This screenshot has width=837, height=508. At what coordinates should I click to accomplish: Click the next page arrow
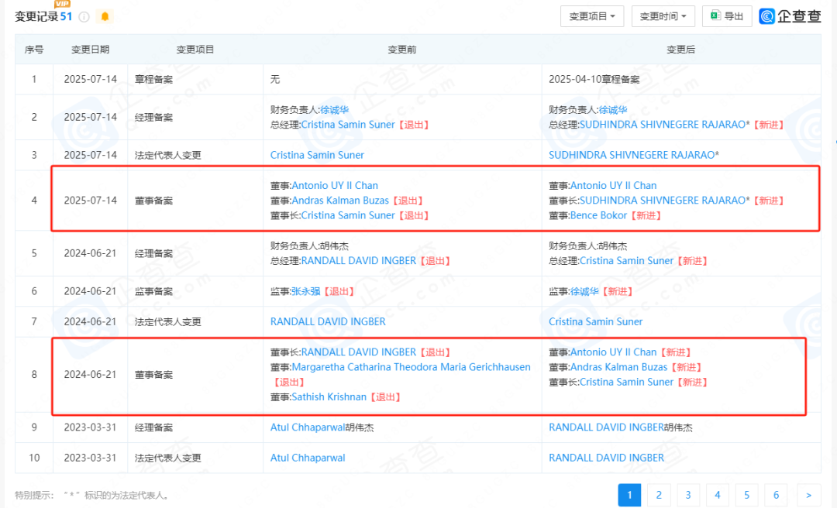[808, 495]
